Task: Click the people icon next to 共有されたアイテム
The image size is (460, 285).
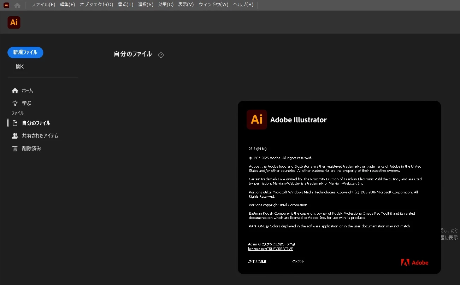Action: [15, 136]
